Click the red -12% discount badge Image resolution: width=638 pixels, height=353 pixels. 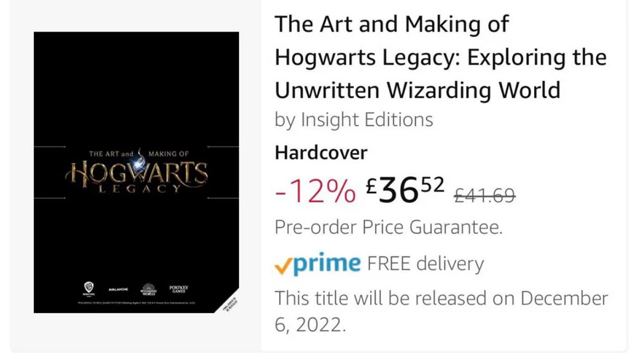[315, 191]
